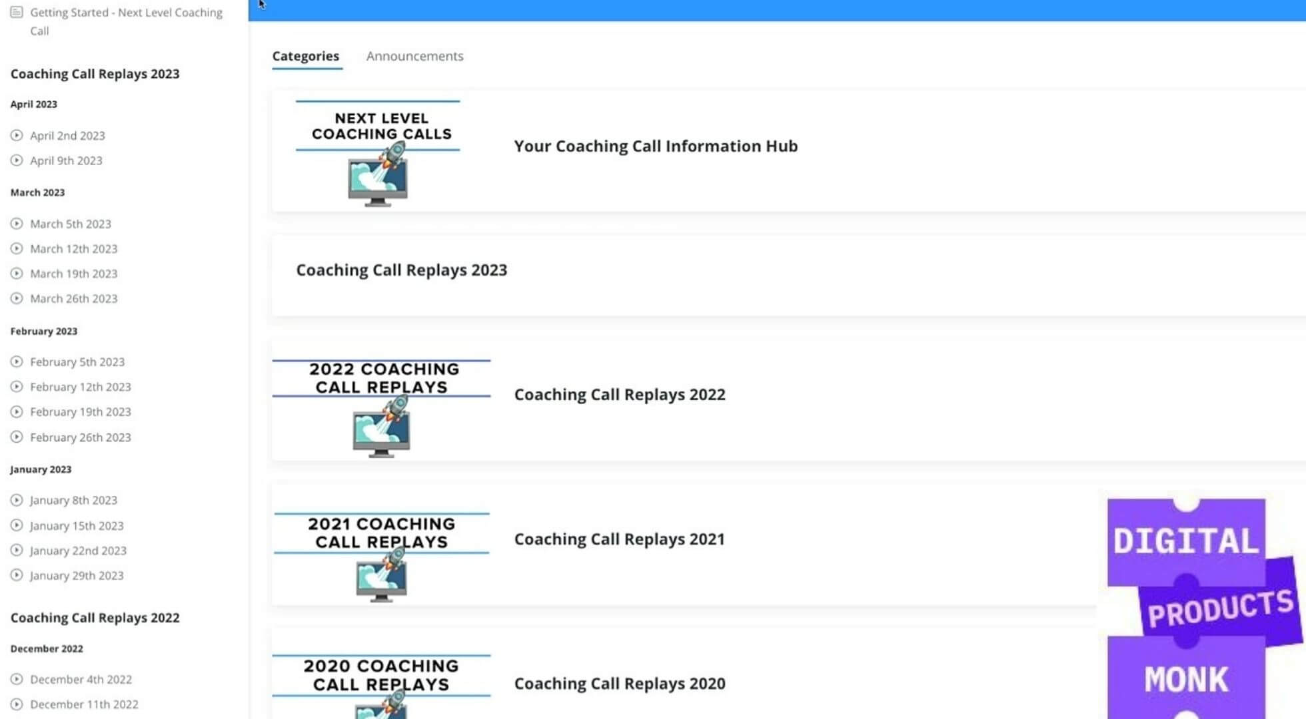The width and height of the screenshot is (1306, 719).
Task: Open the December 11th 2022 replay
Action: pyautogui.click(x=84, y=704)
